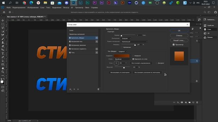Viewport: 218px width, 122px height.
Task: Toggle the Drop Shadow effect checkbox
Action: point(70,53)
